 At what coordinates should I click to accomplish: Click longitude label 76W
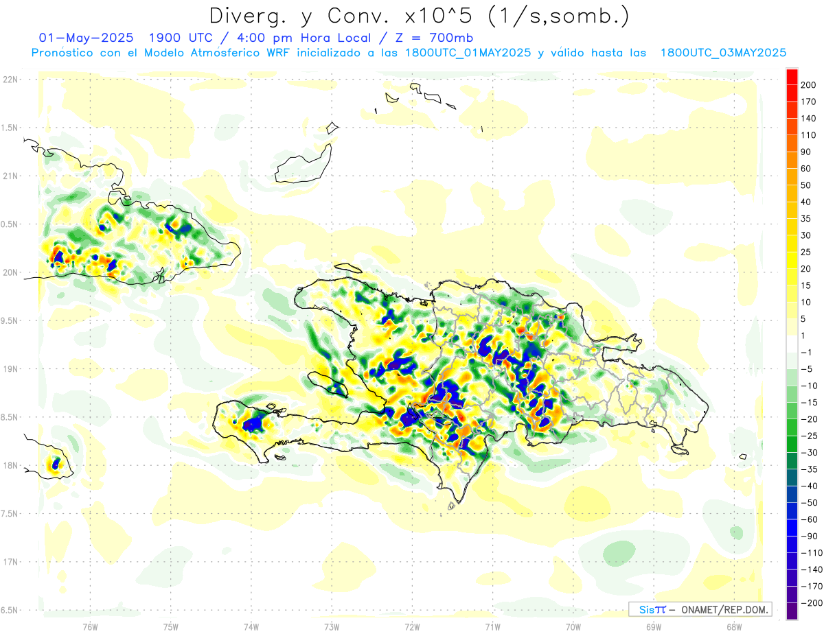[90, 627]
